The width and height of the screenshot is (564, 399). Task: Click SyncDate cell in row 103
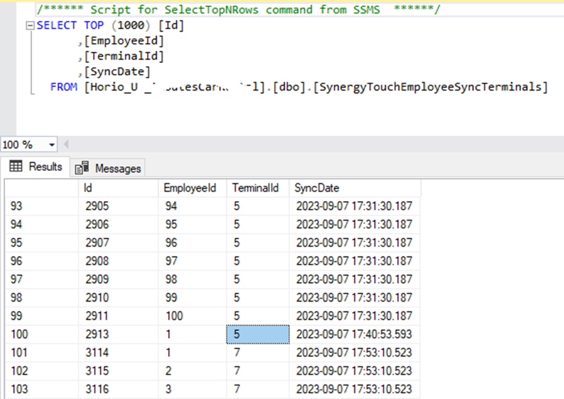pos(355,389)
